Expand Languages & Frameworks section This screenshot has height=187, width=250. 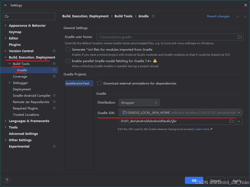click(6, 121)
